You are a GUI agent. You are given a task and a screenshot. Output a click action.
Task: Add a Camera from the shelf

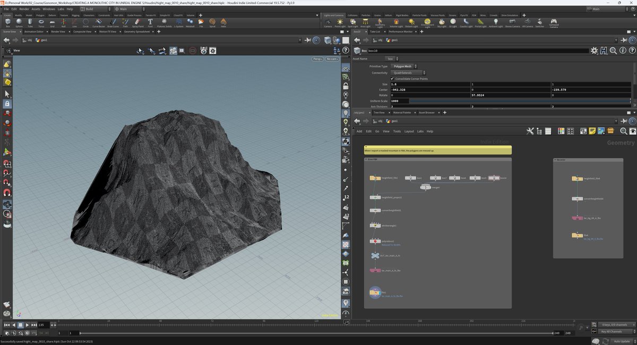pyautogui.click(x=328, y=23)
